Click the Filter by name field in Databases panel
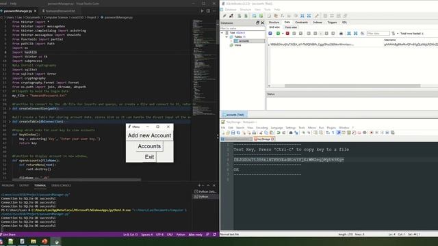The image size is (438, 246). (242, 28)
